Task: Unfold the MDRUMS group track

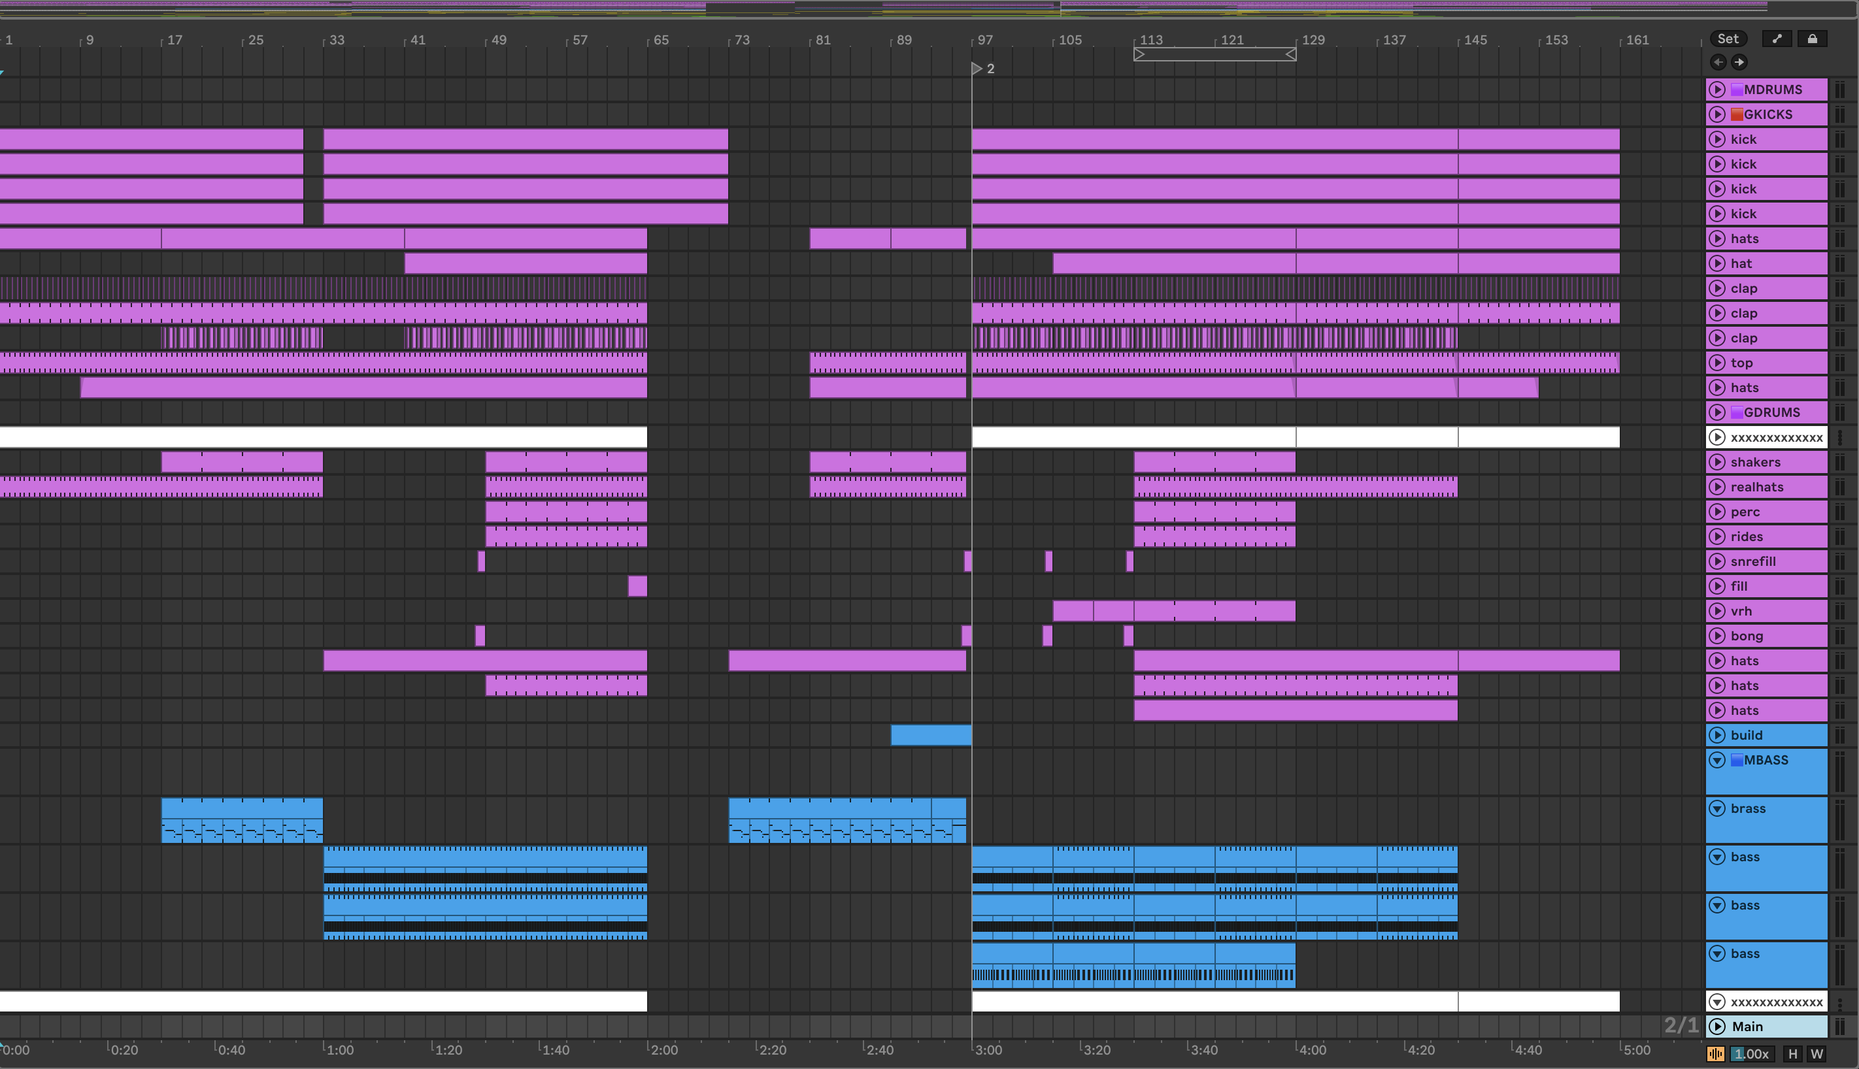Action: point(1717,90)
